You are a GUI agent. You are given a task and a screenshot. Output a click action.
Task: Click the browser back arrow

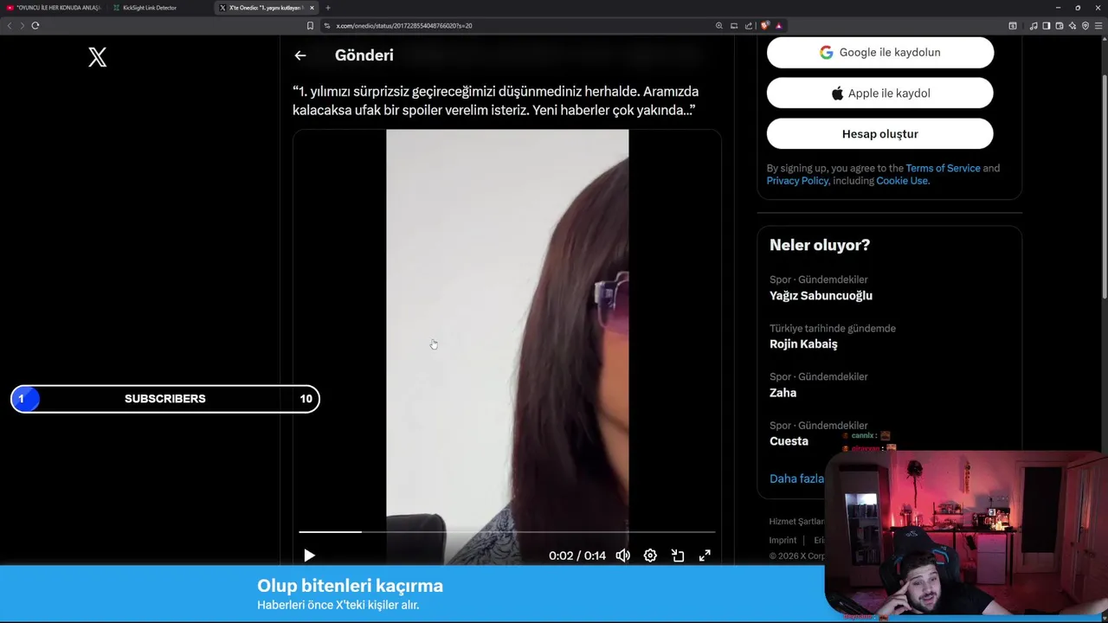click(10, 25)
